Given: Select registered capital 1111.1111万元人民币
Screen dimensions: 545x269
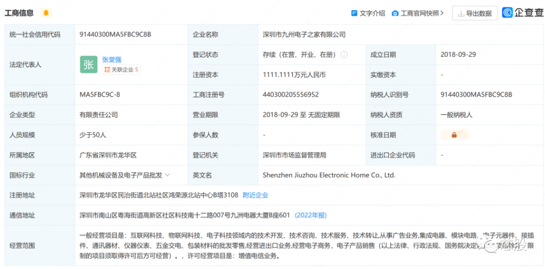Looking at the screenshot, I should tap(294, 74).
